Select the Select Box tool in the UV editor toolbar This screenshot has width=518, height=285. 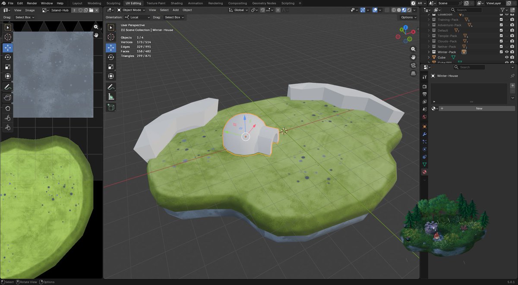tap(8, 28)
